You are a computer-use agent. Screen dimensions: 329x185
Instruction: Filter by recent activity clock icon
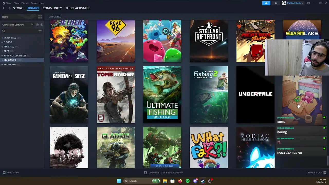(x=37, y=25)
